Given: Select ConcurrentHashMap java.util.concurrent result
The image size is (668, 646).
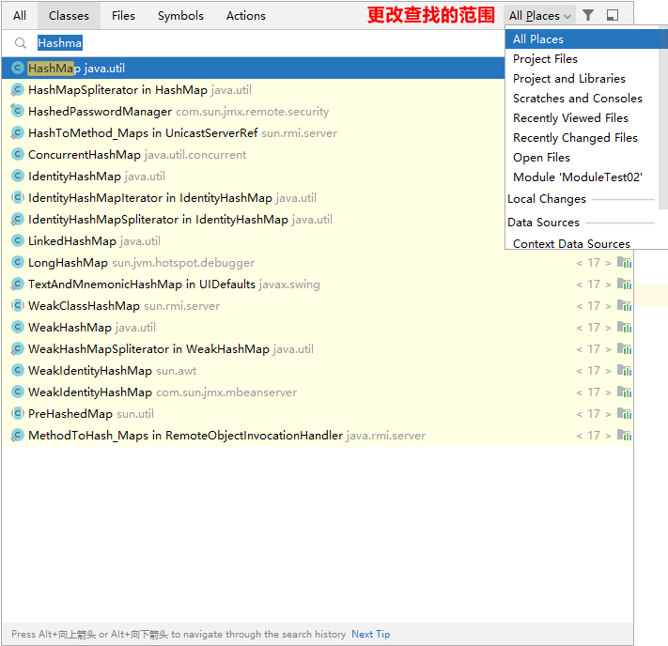Looking at the screenshot, I should (253, 155).
